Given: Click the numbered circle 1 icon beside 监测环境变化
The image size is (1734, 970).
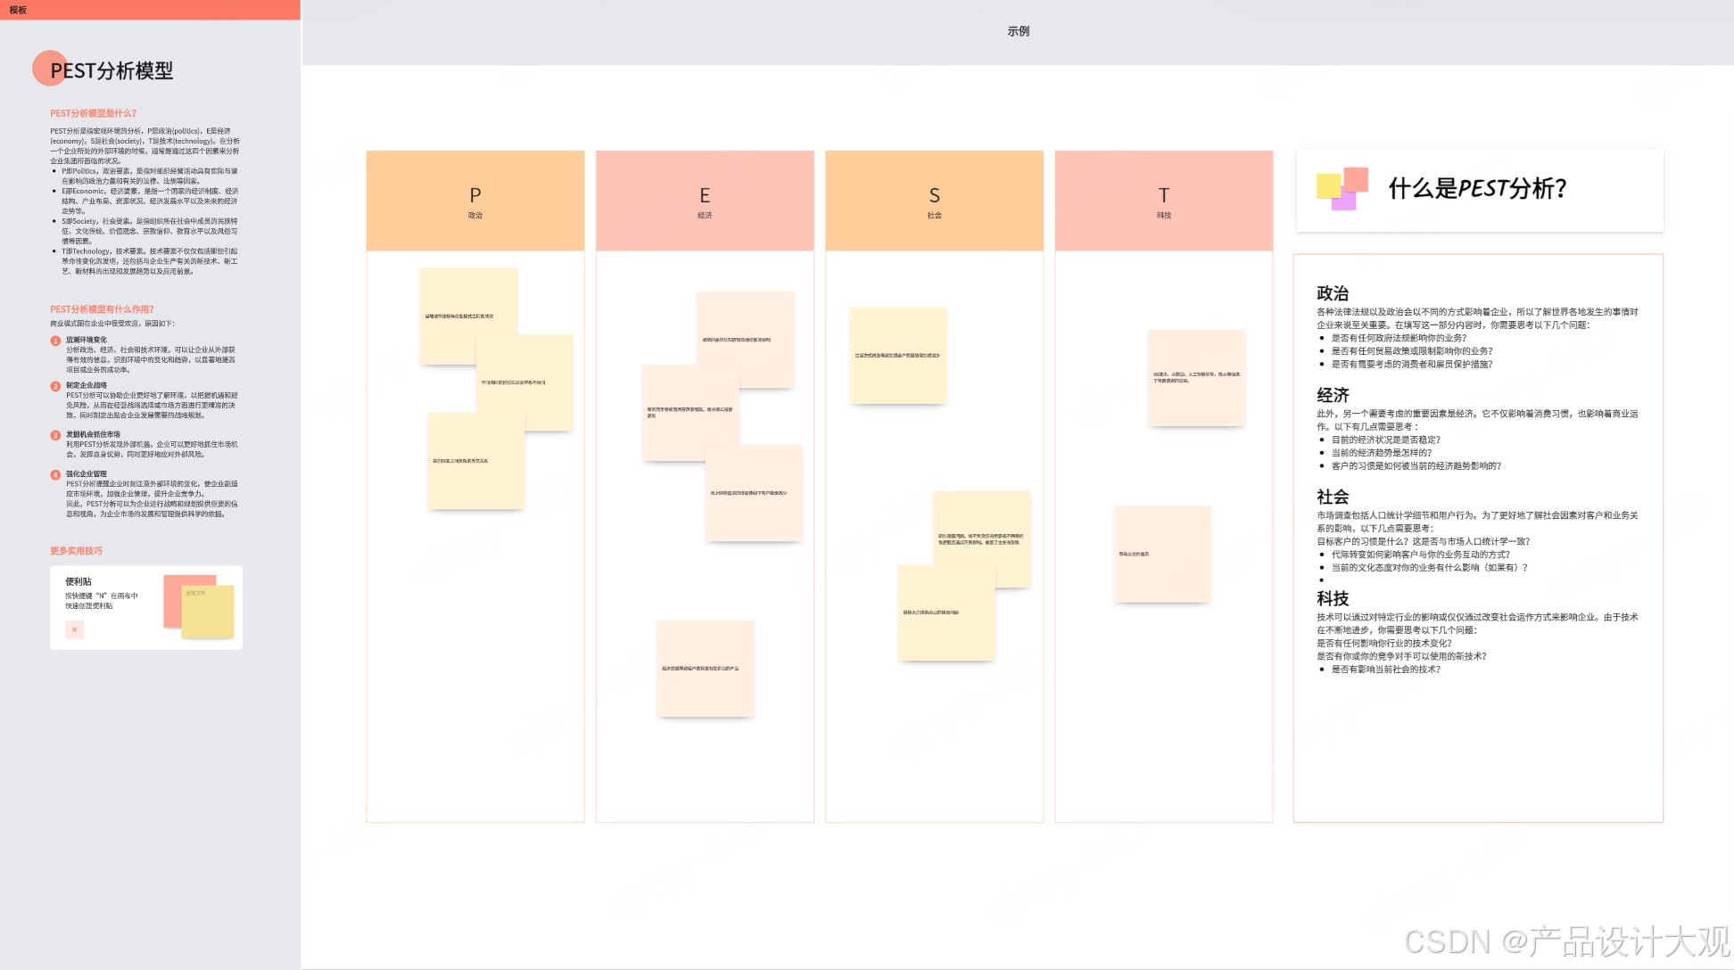Looking at the screenshot, I should (55, 341).
